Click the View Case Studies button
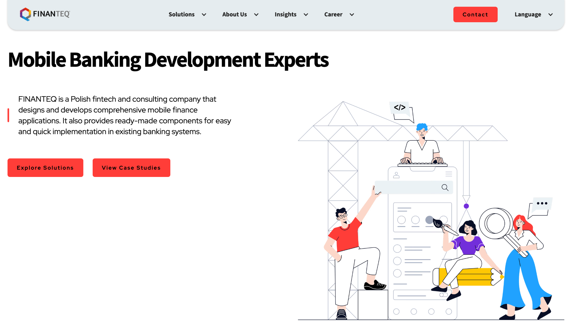 click(131, 168)
